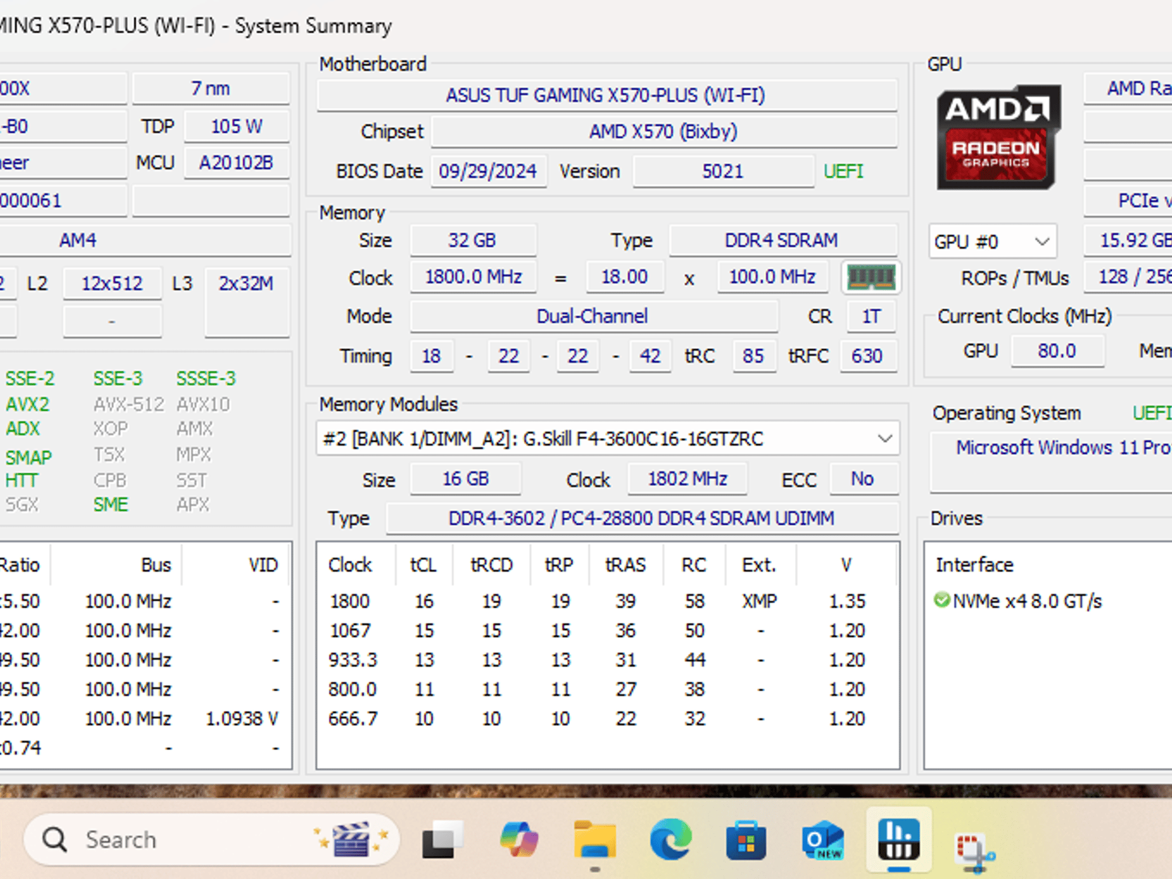Launch Copilot from the taskbar
This screenshot has height=879, width=1172.
[x=518, y=840]
